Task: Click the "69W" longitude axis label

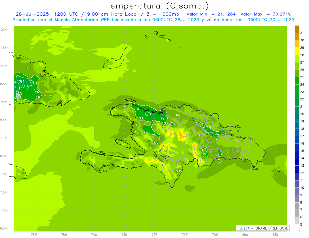Action: tap(245, 235)
